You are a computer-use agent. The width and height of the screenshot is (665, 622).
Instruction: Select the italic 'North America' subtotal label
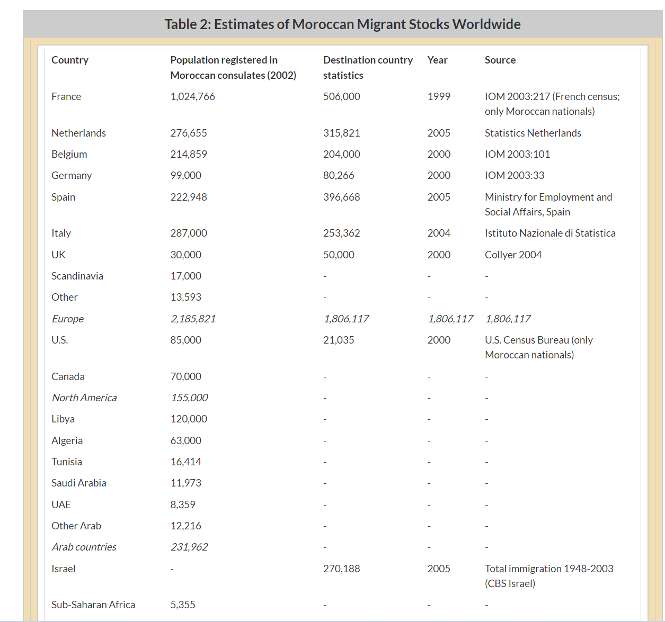pos(84,398)
